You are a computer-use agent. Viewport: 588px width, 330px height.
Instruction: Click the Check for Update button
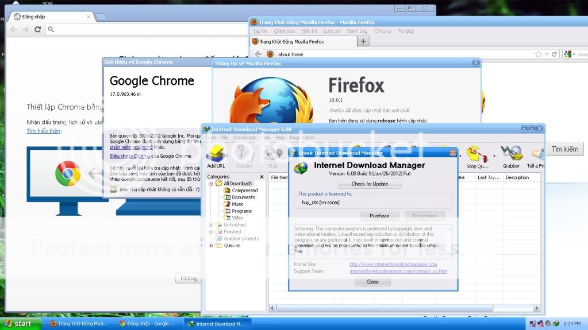click(x=370, y=184)
